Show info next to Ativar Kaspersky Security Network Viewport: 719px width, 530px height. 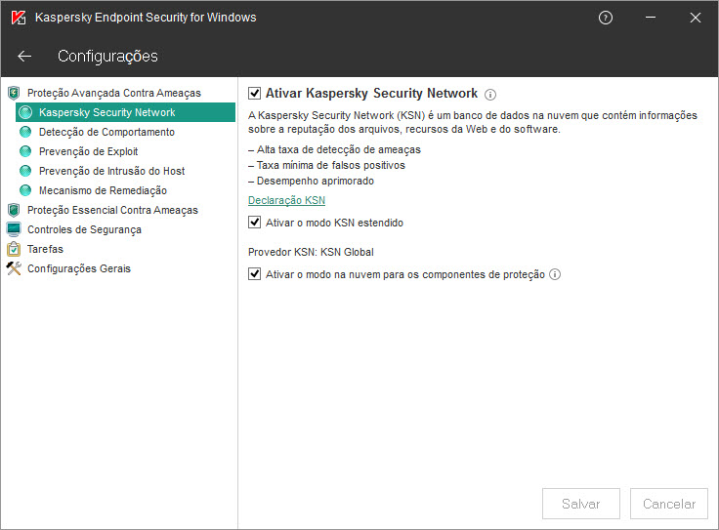(x=490, y=95)
